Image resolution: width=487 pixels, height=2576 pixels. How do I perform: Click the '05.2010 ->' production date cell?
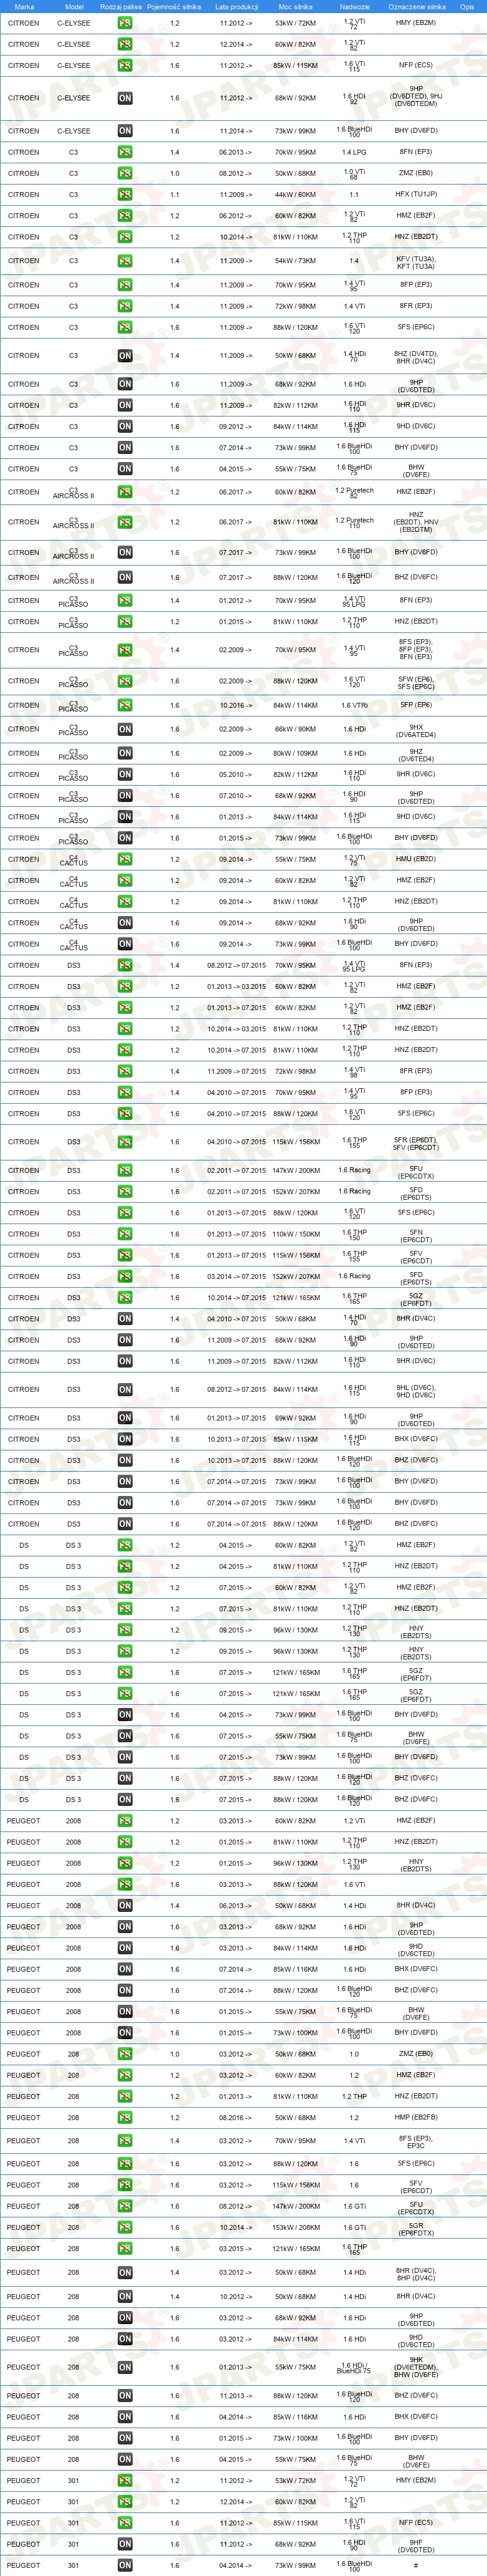coord(237,775)
